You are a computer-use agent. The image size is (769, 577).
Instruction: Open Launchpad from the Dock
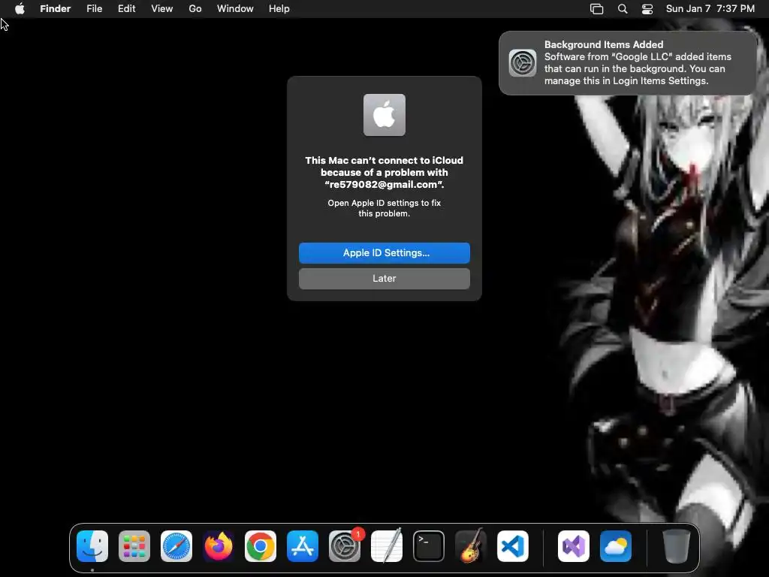[134, 546]
